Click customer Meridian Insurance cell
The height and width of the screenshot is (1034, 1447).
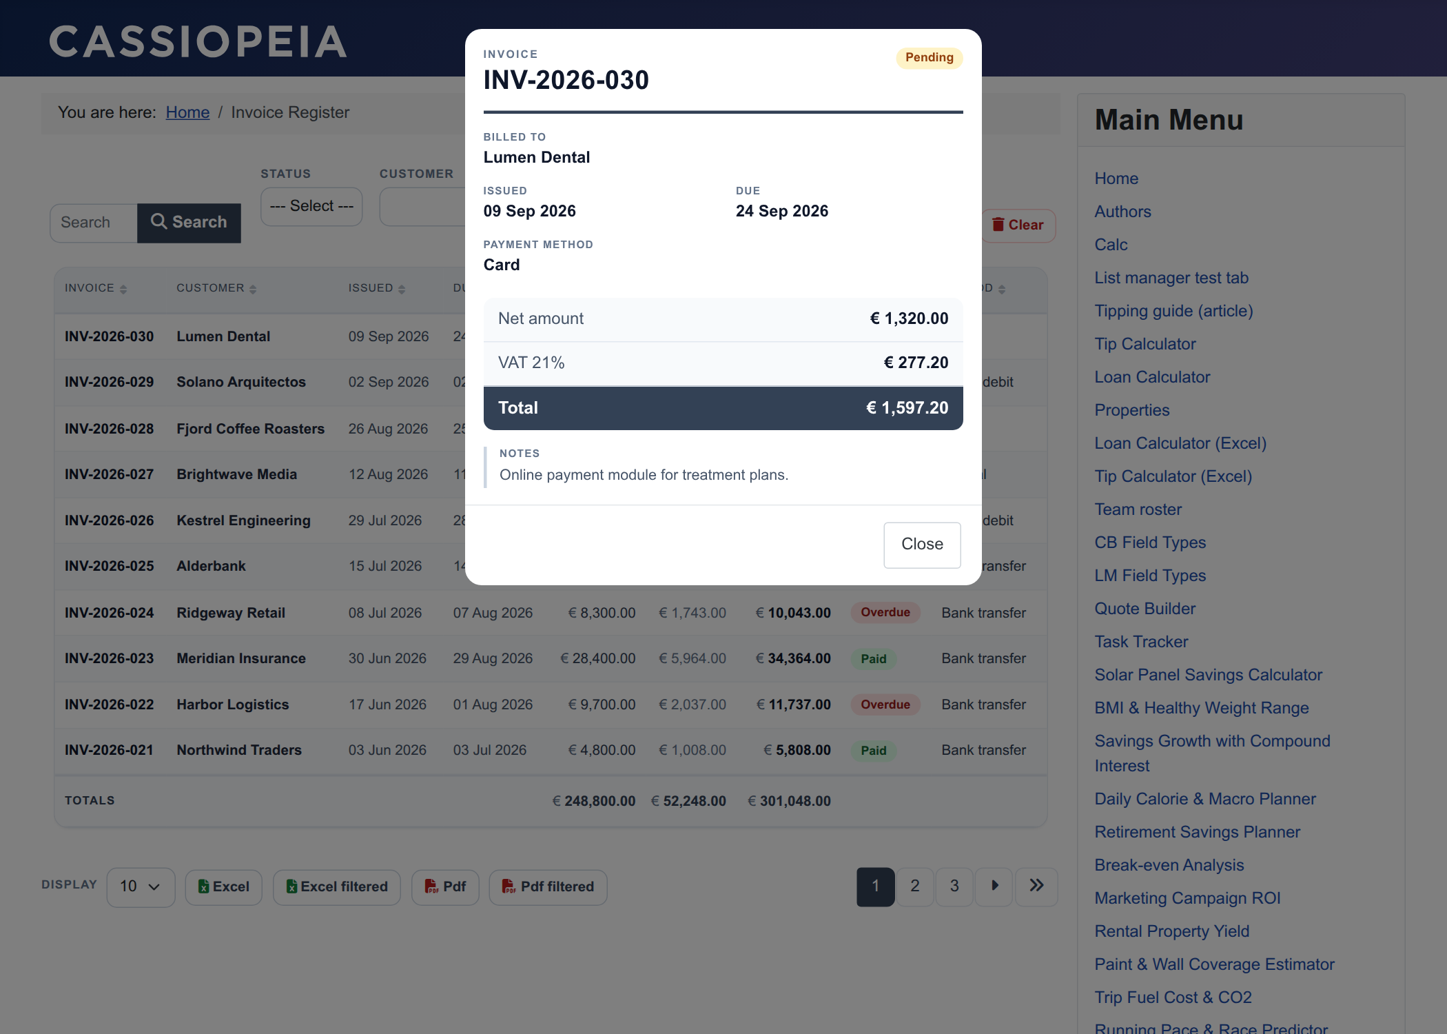click(241, 658)
